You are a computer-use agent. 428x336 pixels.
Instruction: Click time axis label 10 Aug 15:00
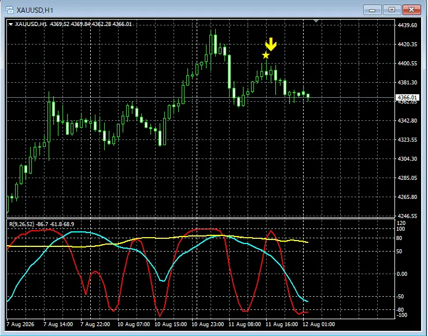[171, 324]
